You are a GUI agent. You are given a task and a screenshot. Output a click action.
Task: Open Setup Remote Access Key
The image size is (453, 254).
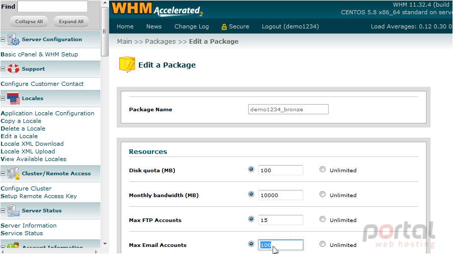pyautogui.click(x=39, y=196)
